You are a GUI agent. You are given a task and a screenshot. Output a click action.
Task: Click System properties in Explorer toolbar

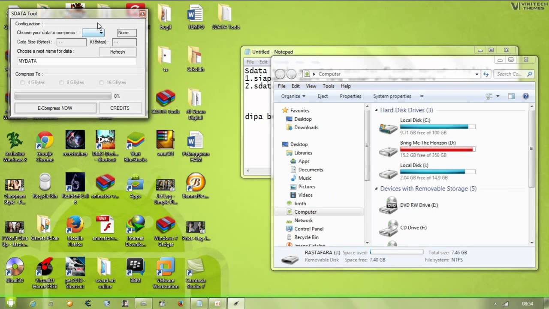pyautogui.click(x=392, y=96)
